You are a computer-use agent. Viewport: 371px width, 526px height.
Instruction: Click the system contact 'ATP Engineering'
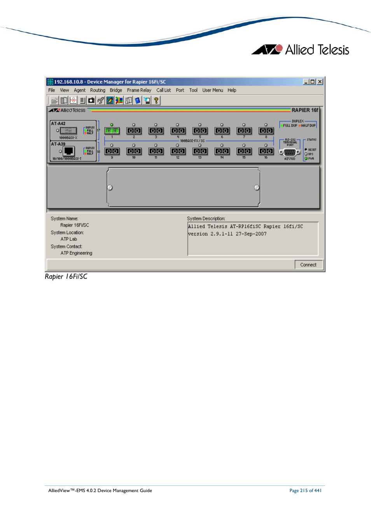pyautogui.click(x=77, y=253)
